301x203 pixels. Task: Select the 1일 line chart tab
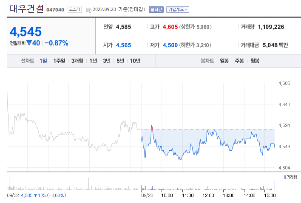[43, 61]
